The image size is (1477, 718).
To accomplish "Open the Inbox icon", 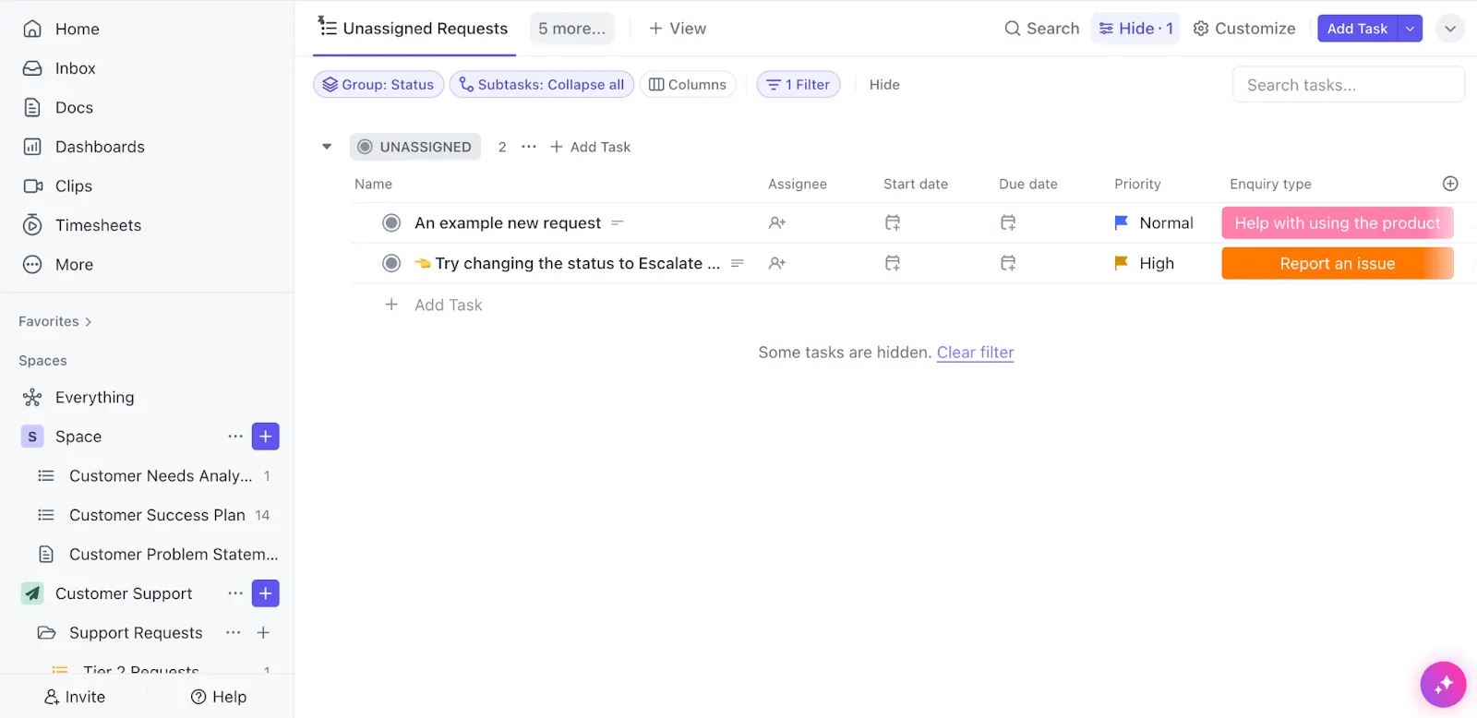I will 32,68.
